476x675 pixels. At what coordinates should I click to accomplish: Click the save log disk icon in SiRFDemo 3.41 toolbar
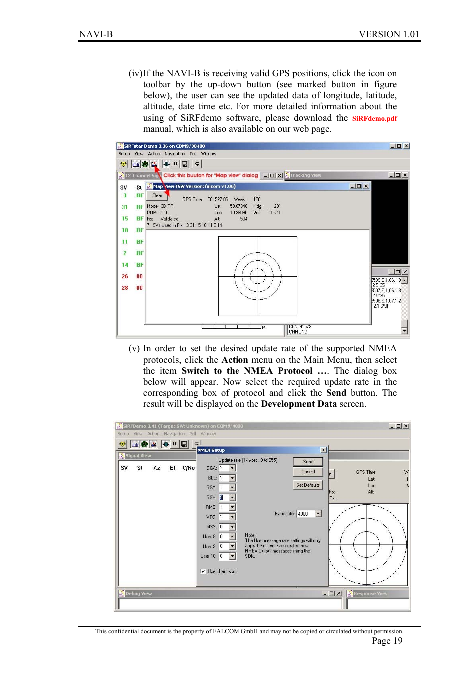tap(184, 444)
